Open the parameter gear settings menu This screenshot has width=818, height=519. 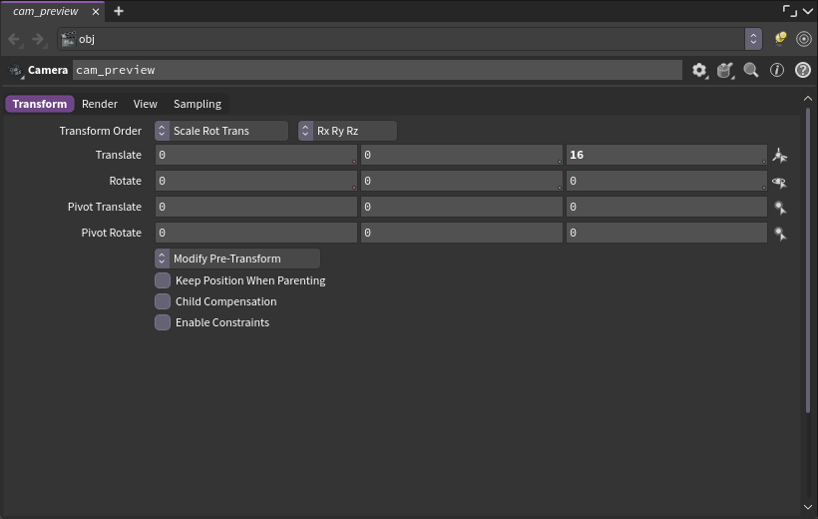699,70
